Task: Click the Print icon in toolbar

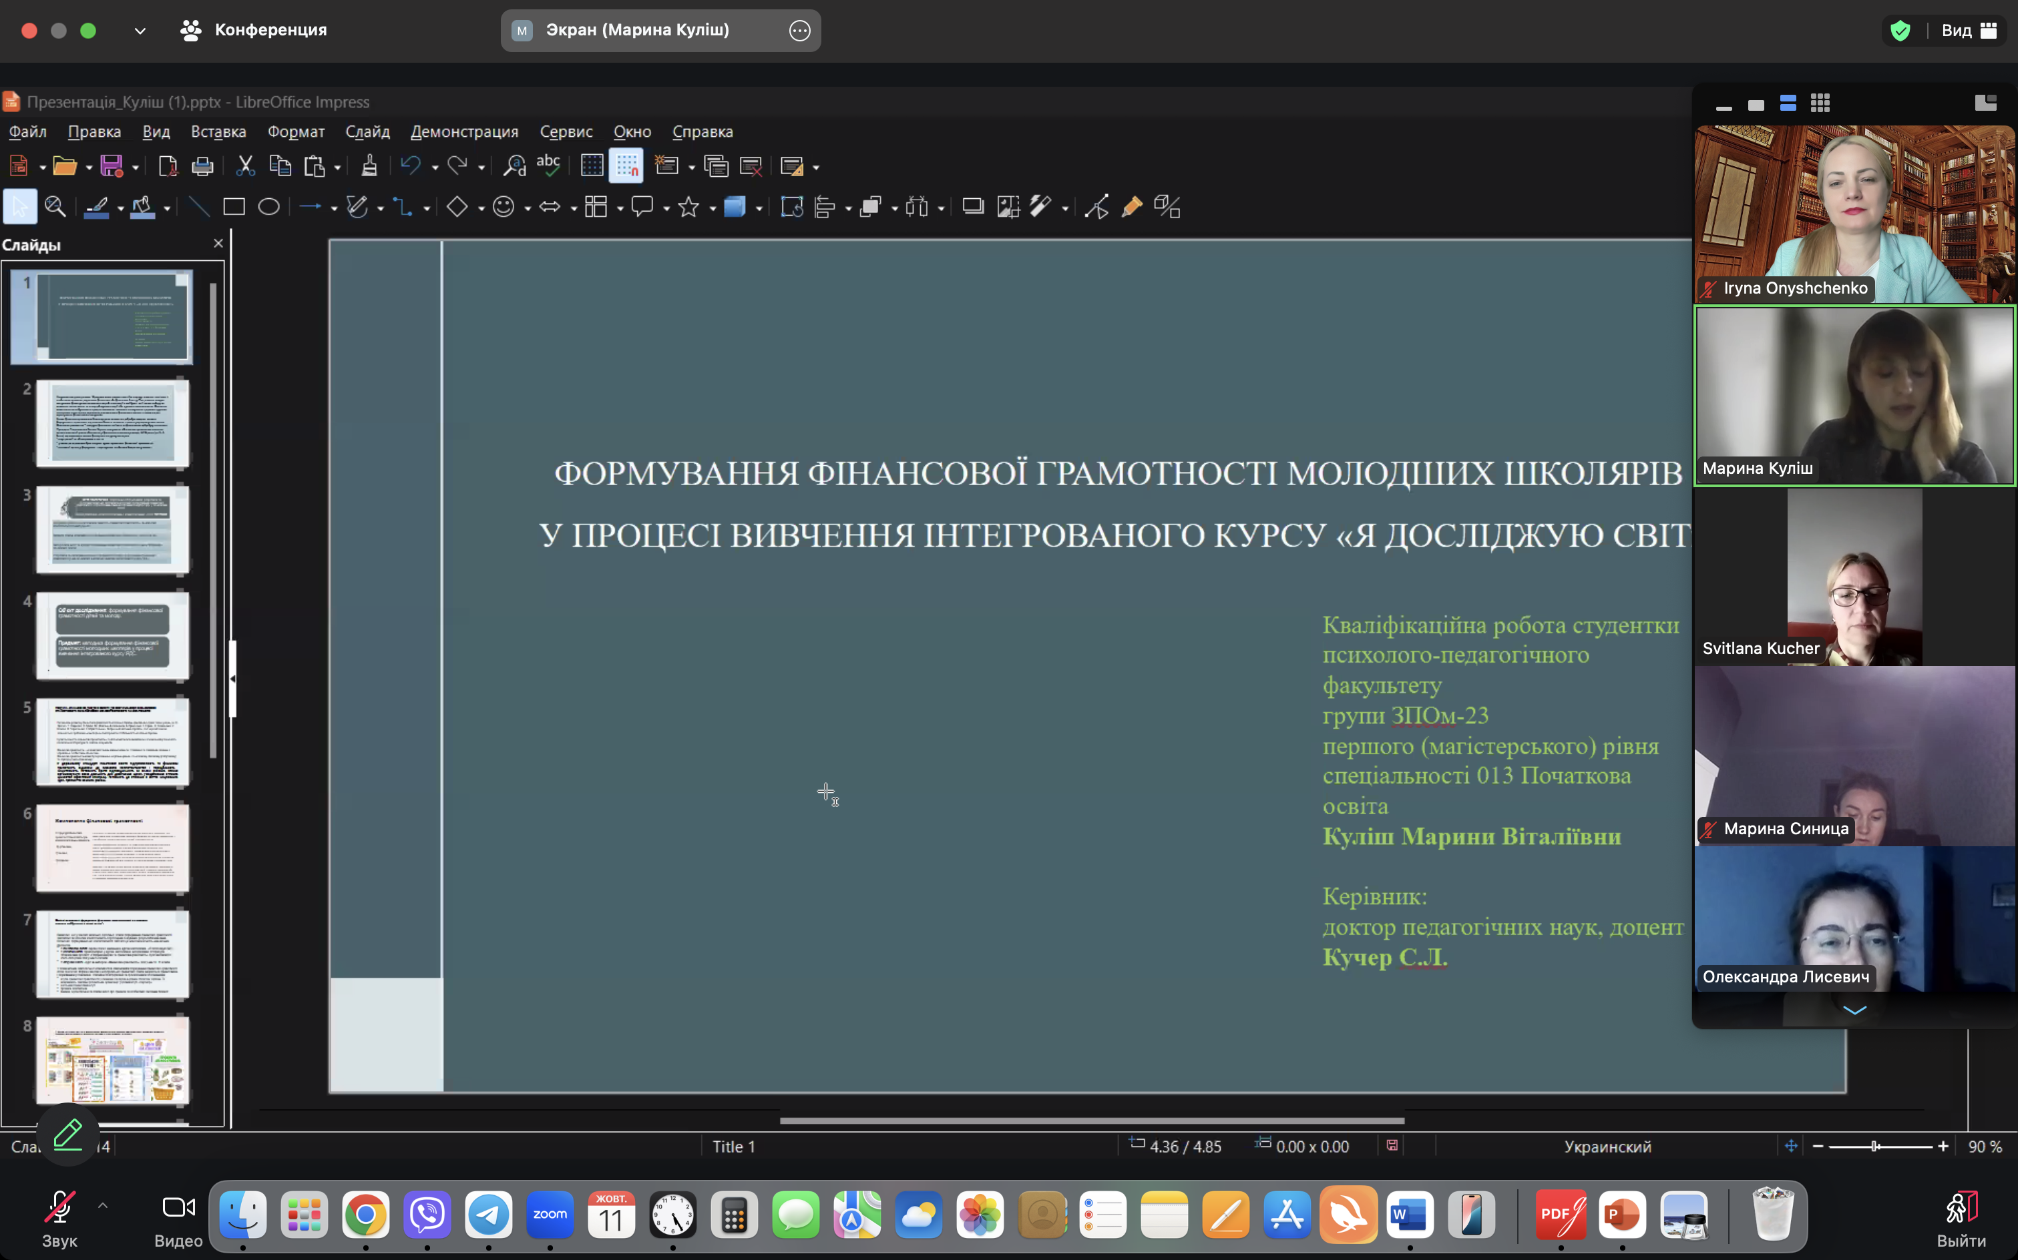Action: point(202,166)
